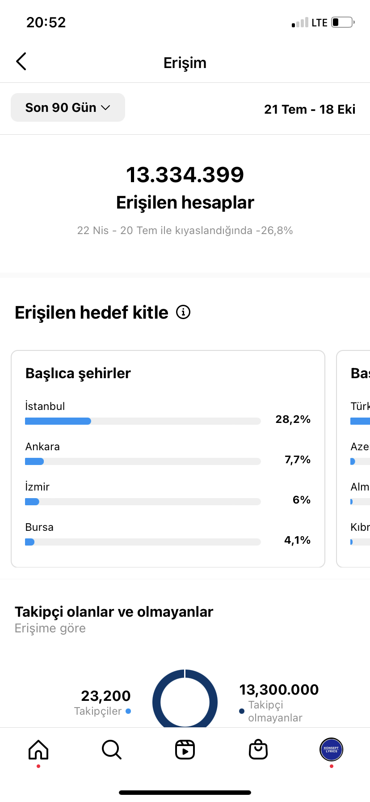Viewport: 370px width, 802px height.
Task: Select the 21 Tem - 18 Eki date range
Action: [310, 109]
